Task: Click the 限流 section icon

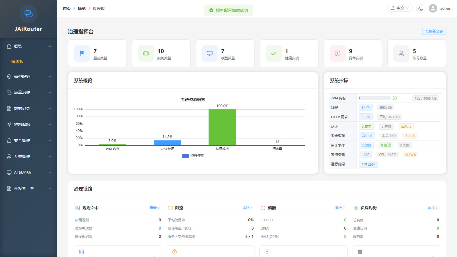Action: coord(171,208)
